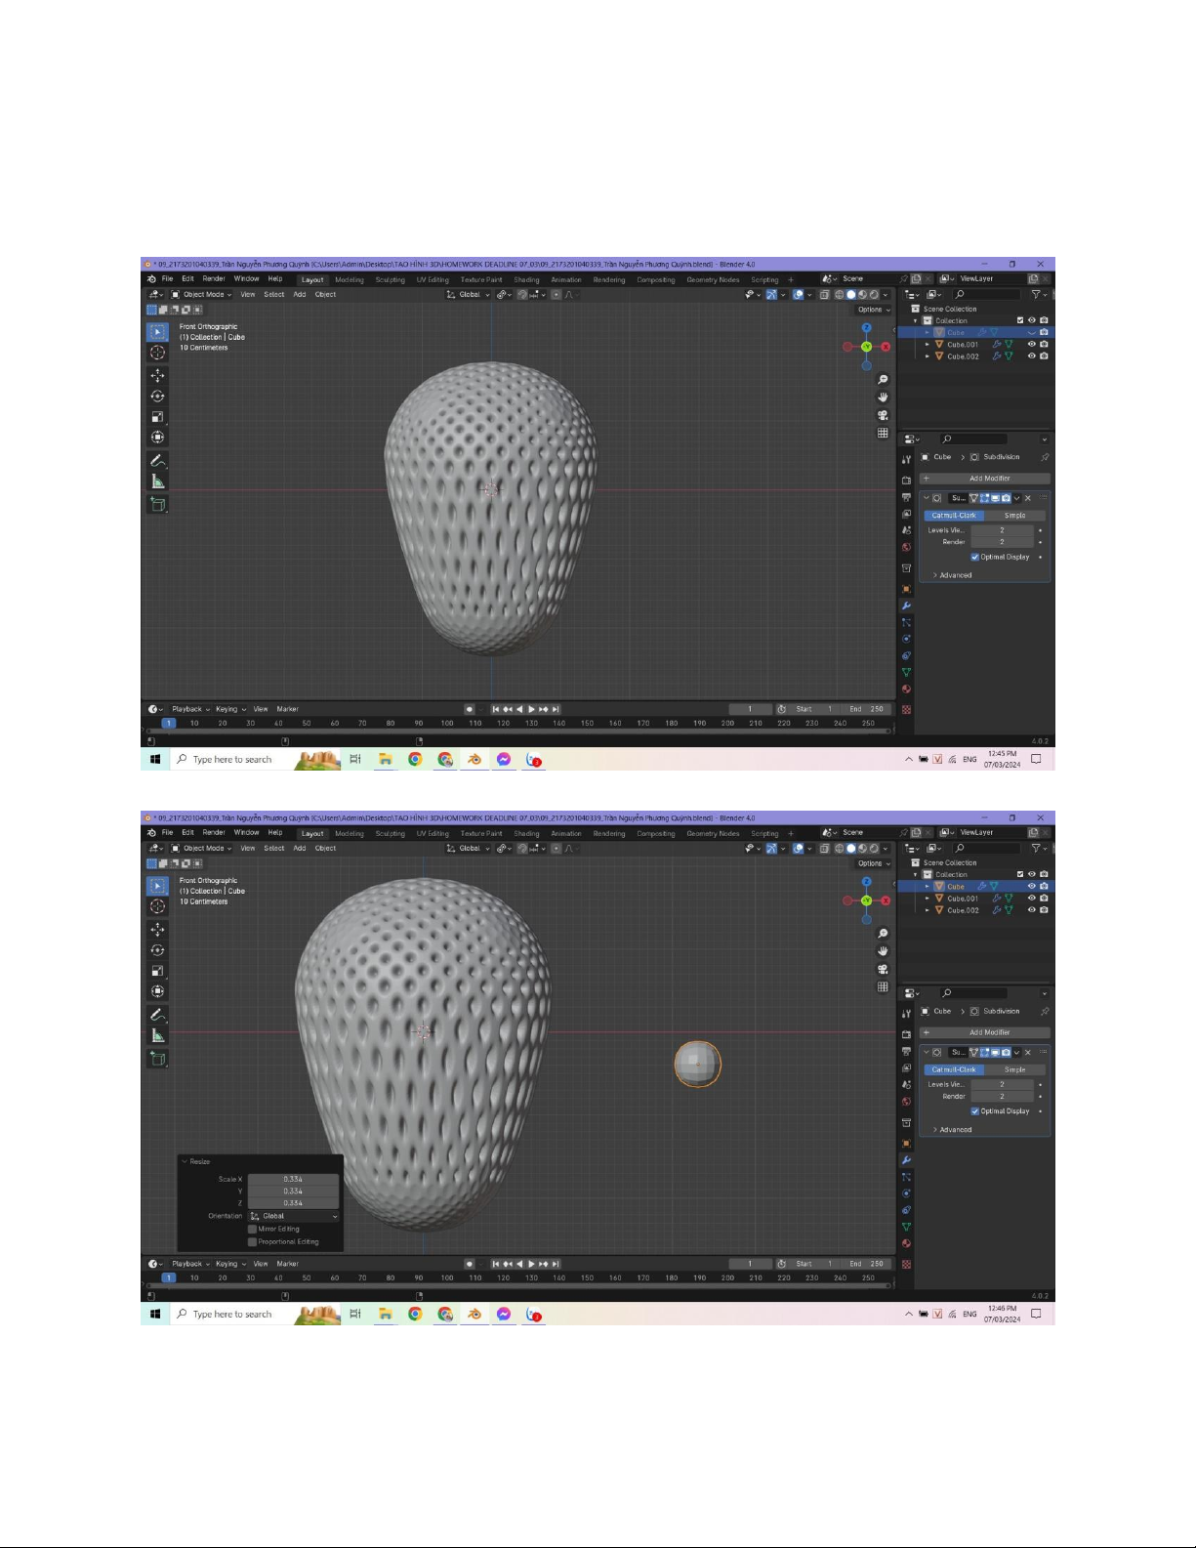Click Add Modifier button in the lower properties panel
1196x1548 pixels.
pos(988,1032)
